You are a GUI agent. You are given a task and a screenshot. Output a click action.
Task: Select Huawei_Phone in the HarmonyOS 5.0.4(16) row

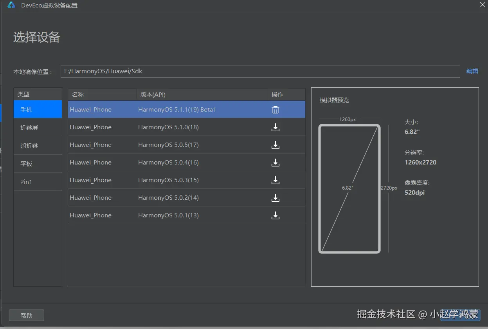click(x=90, y=163)
